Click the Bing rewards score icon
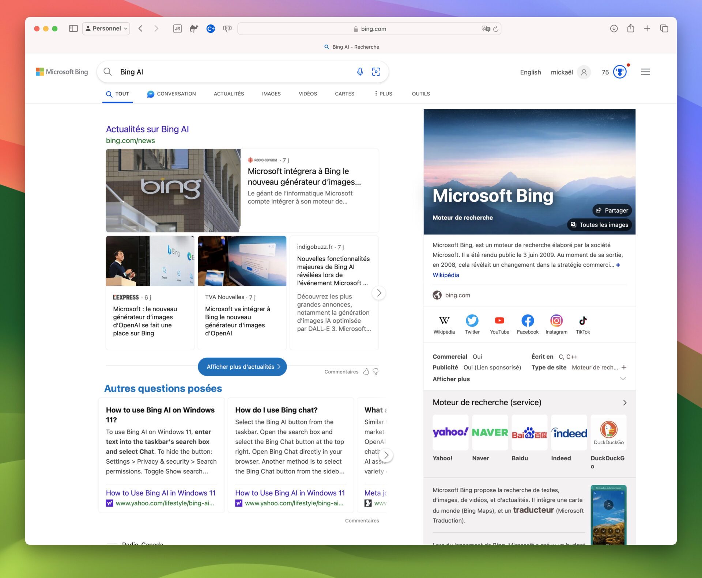 pos(620,72)
